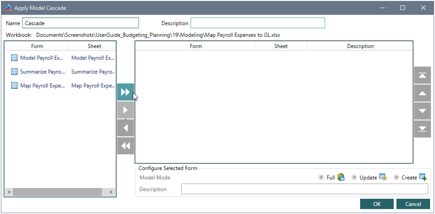Sort left list by Sheet column header

(x=94, y=46)
